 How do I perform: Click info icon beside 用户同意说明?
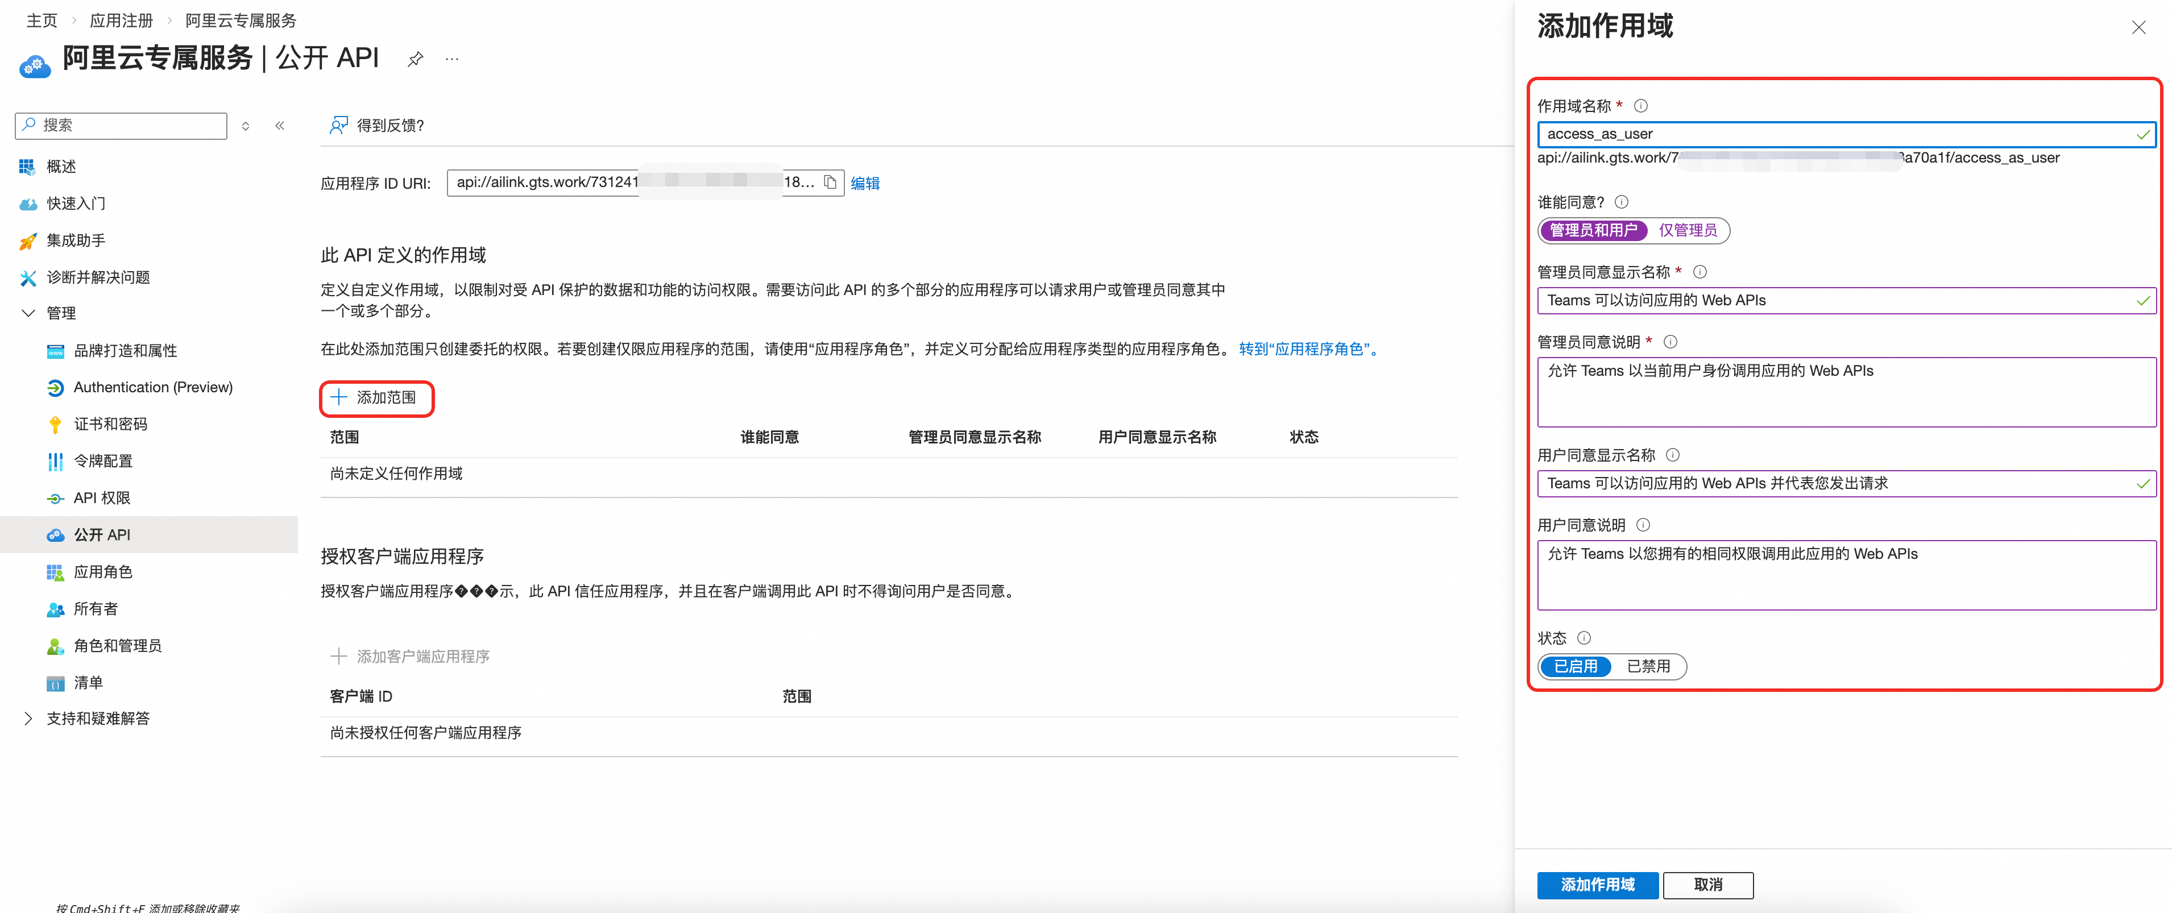(1643, 525)
